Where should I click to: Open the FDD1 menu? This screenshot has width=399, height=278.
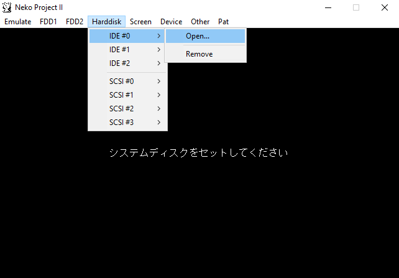pyautogui.click(x=48, y=22)
